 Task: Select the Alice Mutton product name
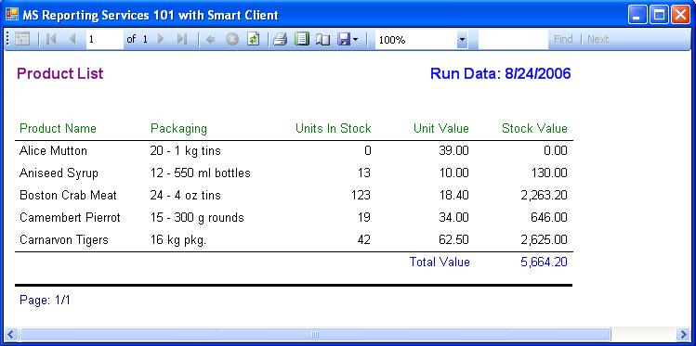(x=53, y=151)
